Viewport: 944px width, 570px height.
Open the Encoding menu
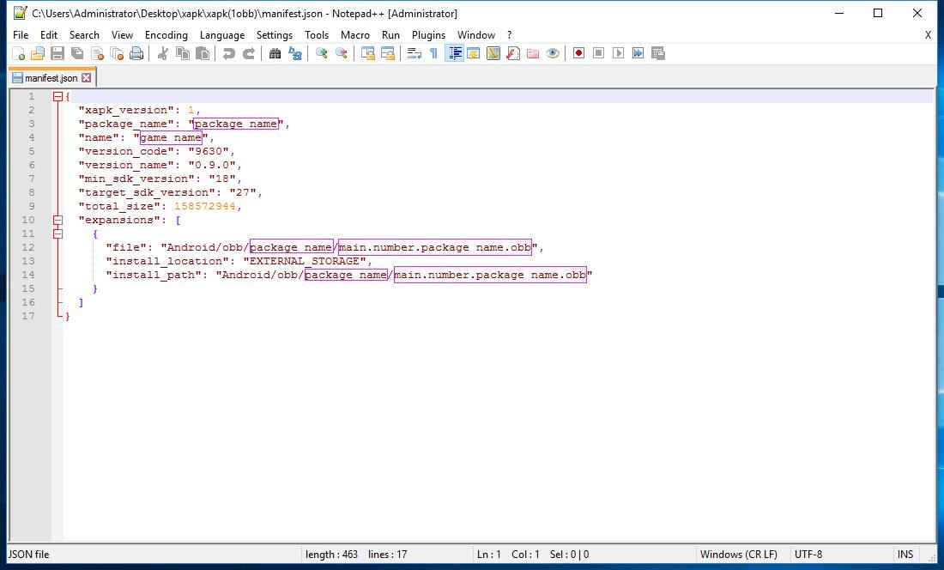[166, 35]
